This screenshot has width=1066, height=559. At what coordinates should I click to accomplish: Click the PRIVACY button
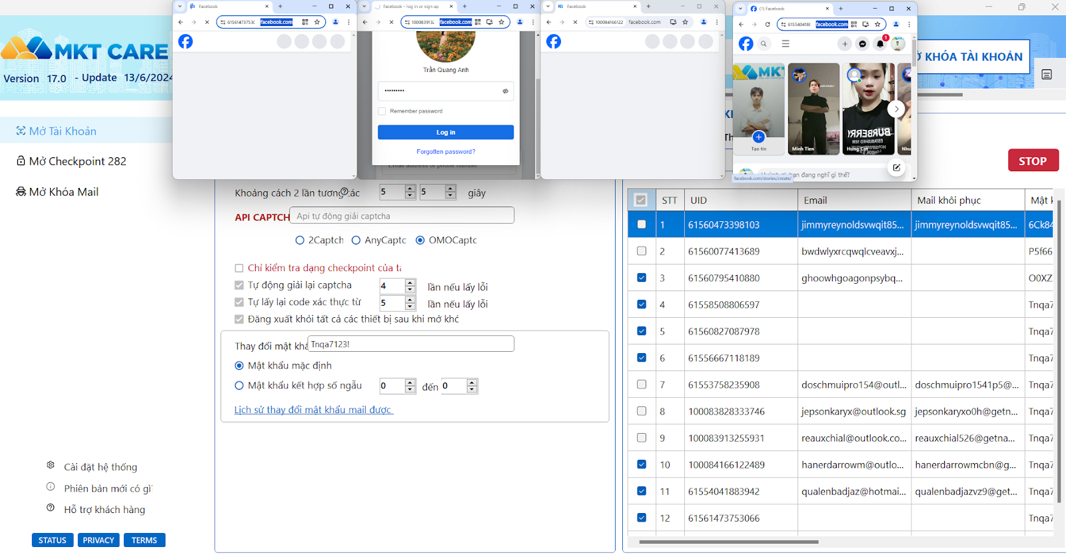click(99, 540)
